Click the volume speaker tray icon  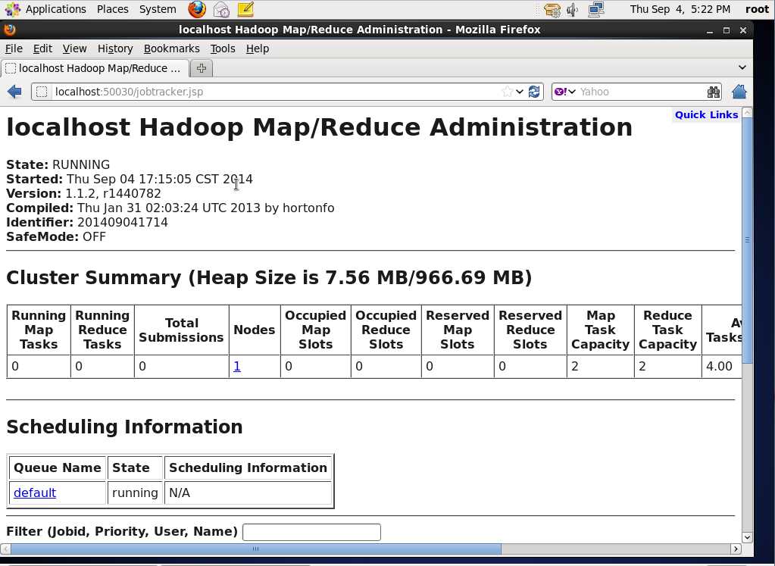[x=573, y=9]
